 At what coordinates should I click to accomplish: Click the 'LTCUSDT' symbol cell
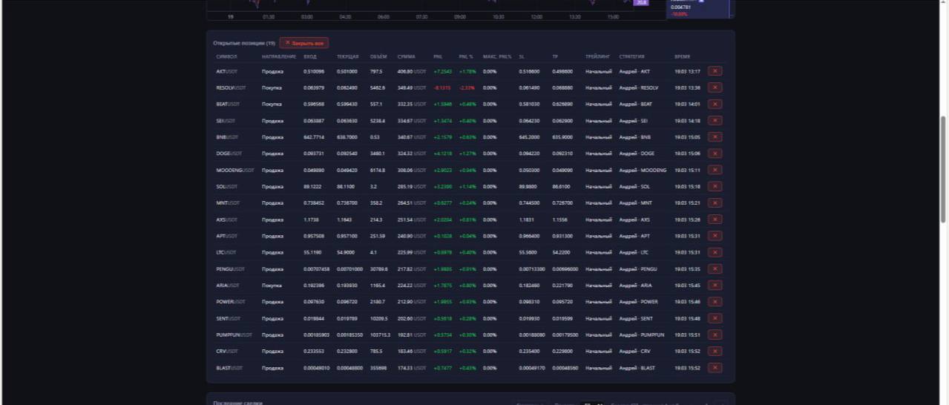(226, 252)
